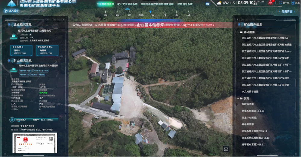Screen dimensions: 301x157
Task: Click the 其他 folder icon
Action: 241,99
